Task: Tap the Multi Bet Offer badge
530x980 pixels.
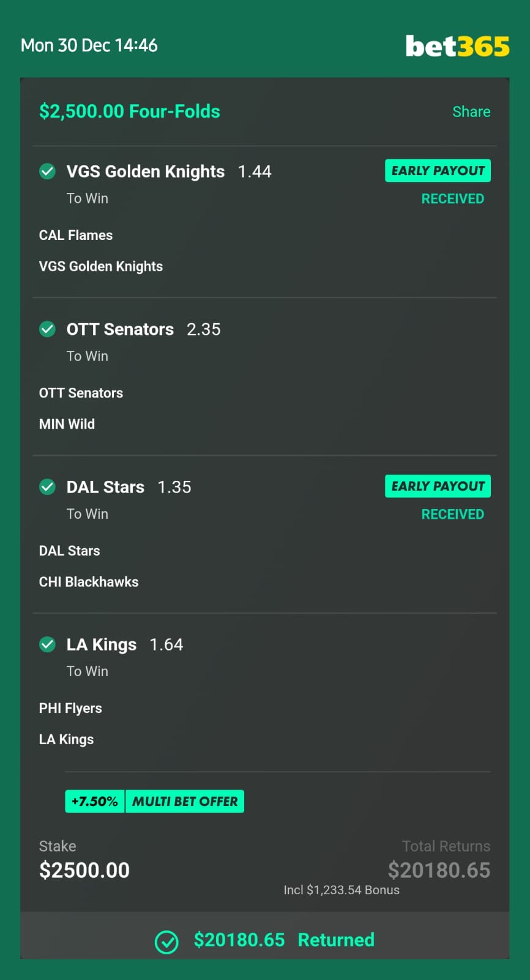Action: (185, 801)
